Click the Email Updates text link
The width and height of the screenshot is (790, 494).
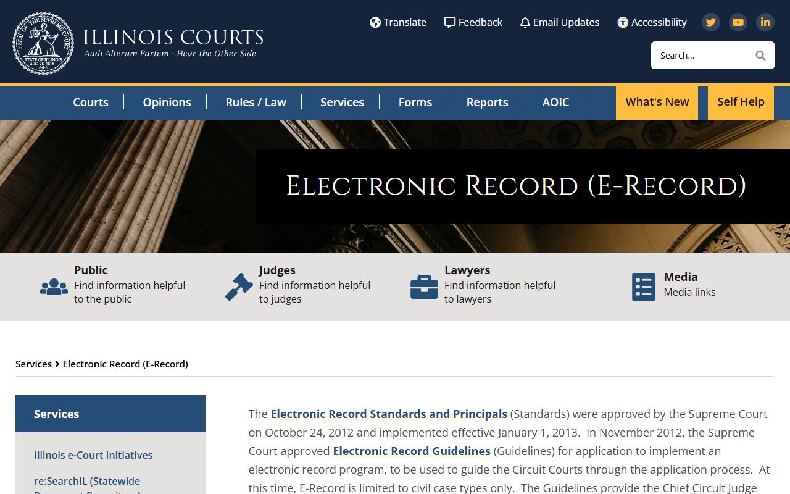coord(566,22)
